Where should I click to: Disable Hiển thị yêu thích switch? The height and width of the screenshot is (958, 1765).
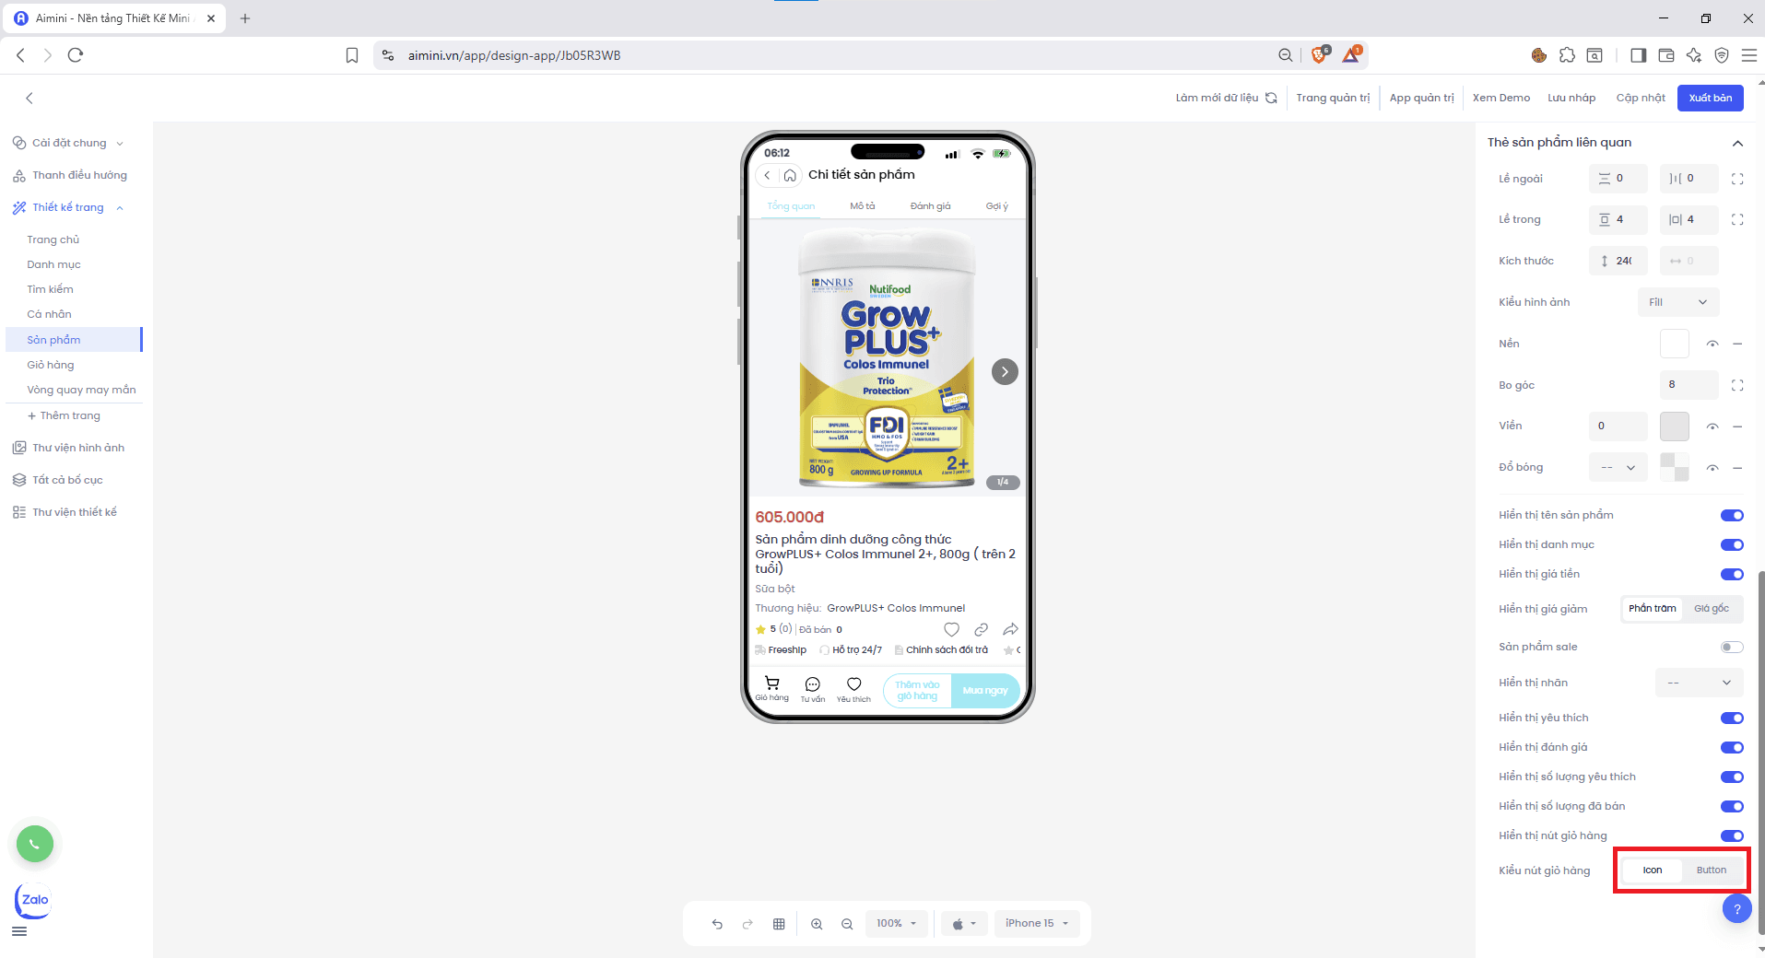[x=1731, y=718]
